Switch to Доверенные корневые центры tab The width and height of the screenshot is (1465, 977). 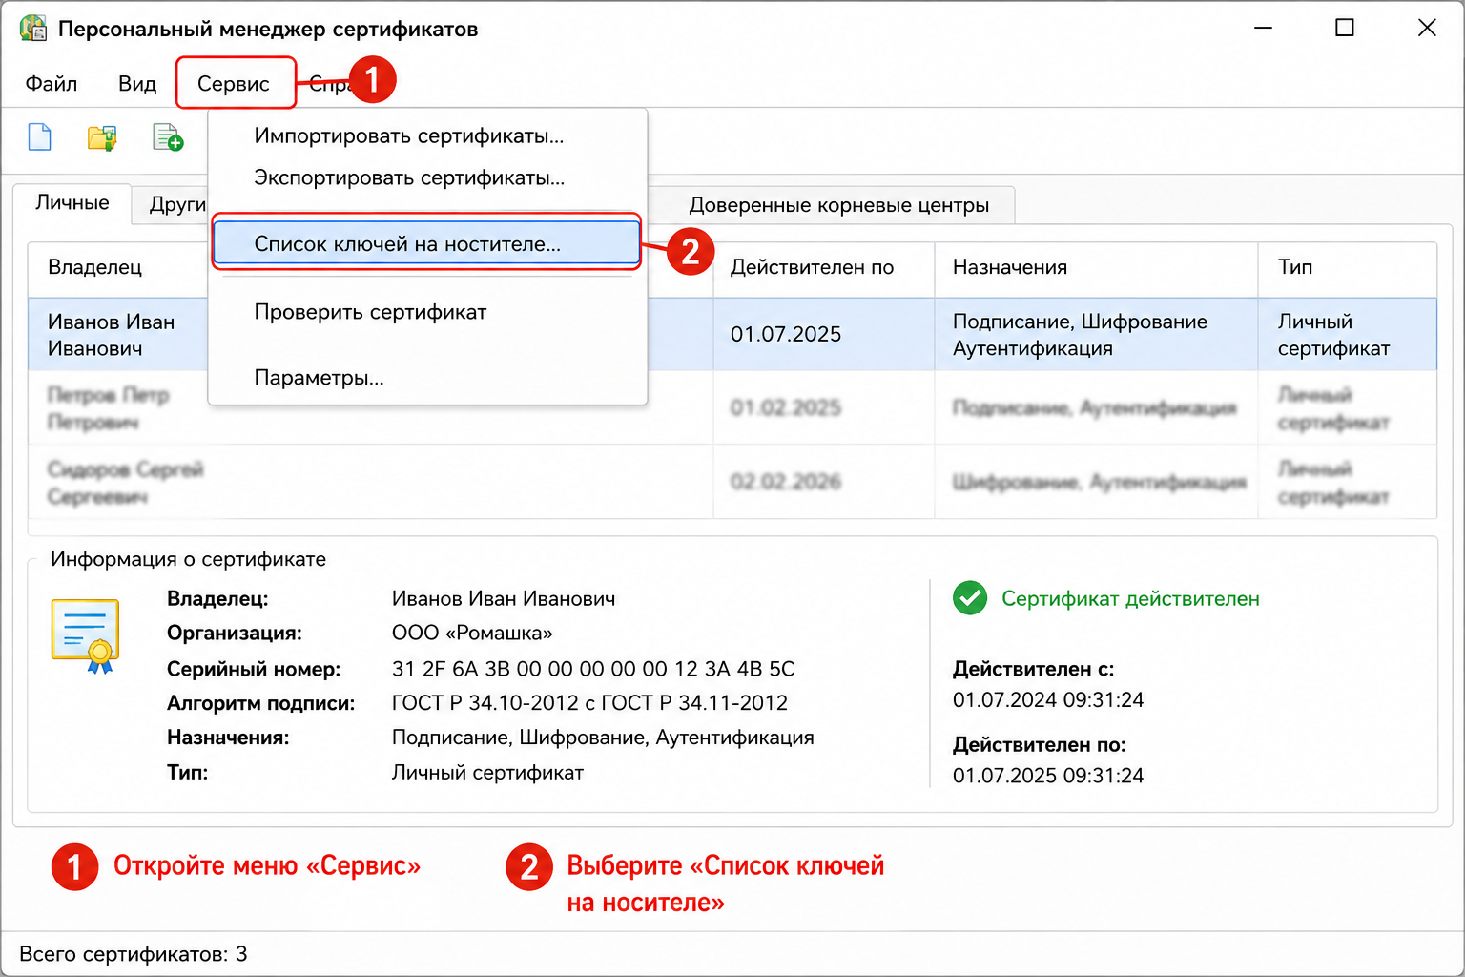coord(839,205)
